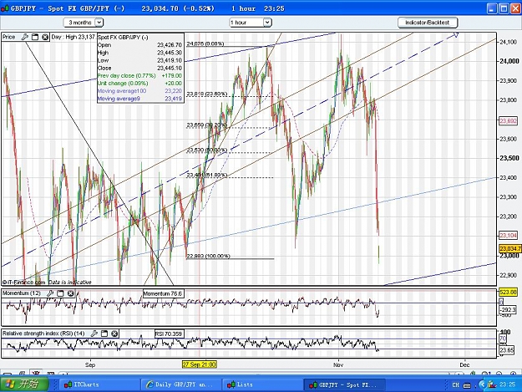Remove the Momentum (12) indicator panel
The height and width of the screenshot is (392, 522).
pos(71,293)
